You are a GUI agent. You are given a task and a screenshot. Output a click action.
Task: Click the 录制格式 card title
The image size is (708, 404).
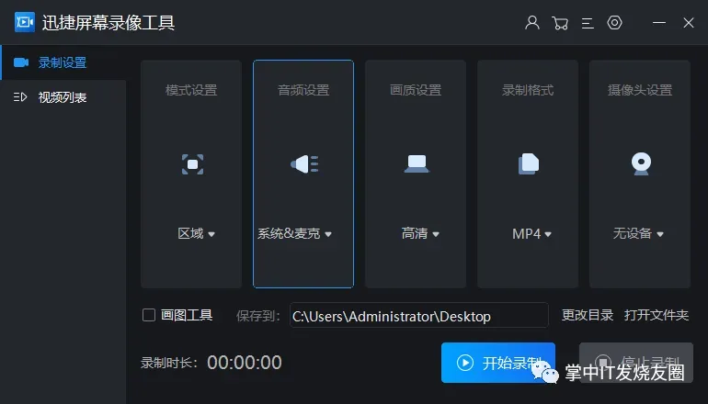(x=528, y=90)
